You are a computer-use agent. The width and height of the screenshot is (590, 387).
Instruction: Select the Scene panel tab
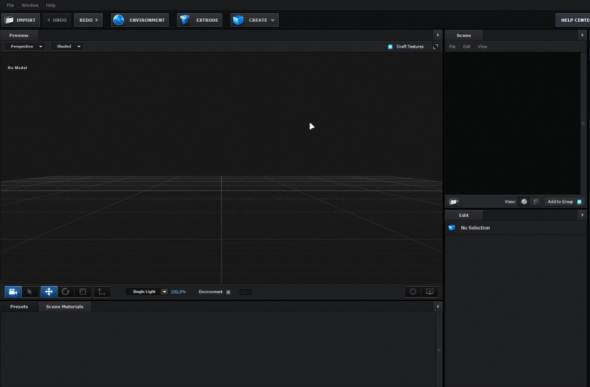coord(463,35)
